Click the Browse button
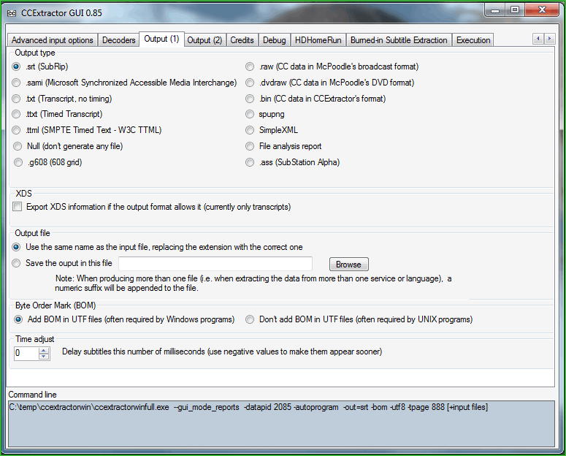 point(348,264)
